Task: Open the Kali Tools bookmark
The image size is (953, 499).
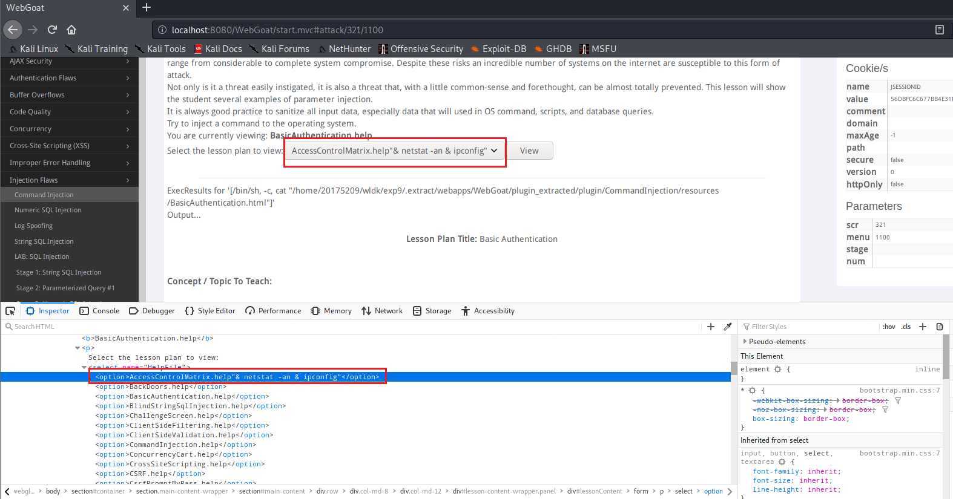Action: click(160, 49)
